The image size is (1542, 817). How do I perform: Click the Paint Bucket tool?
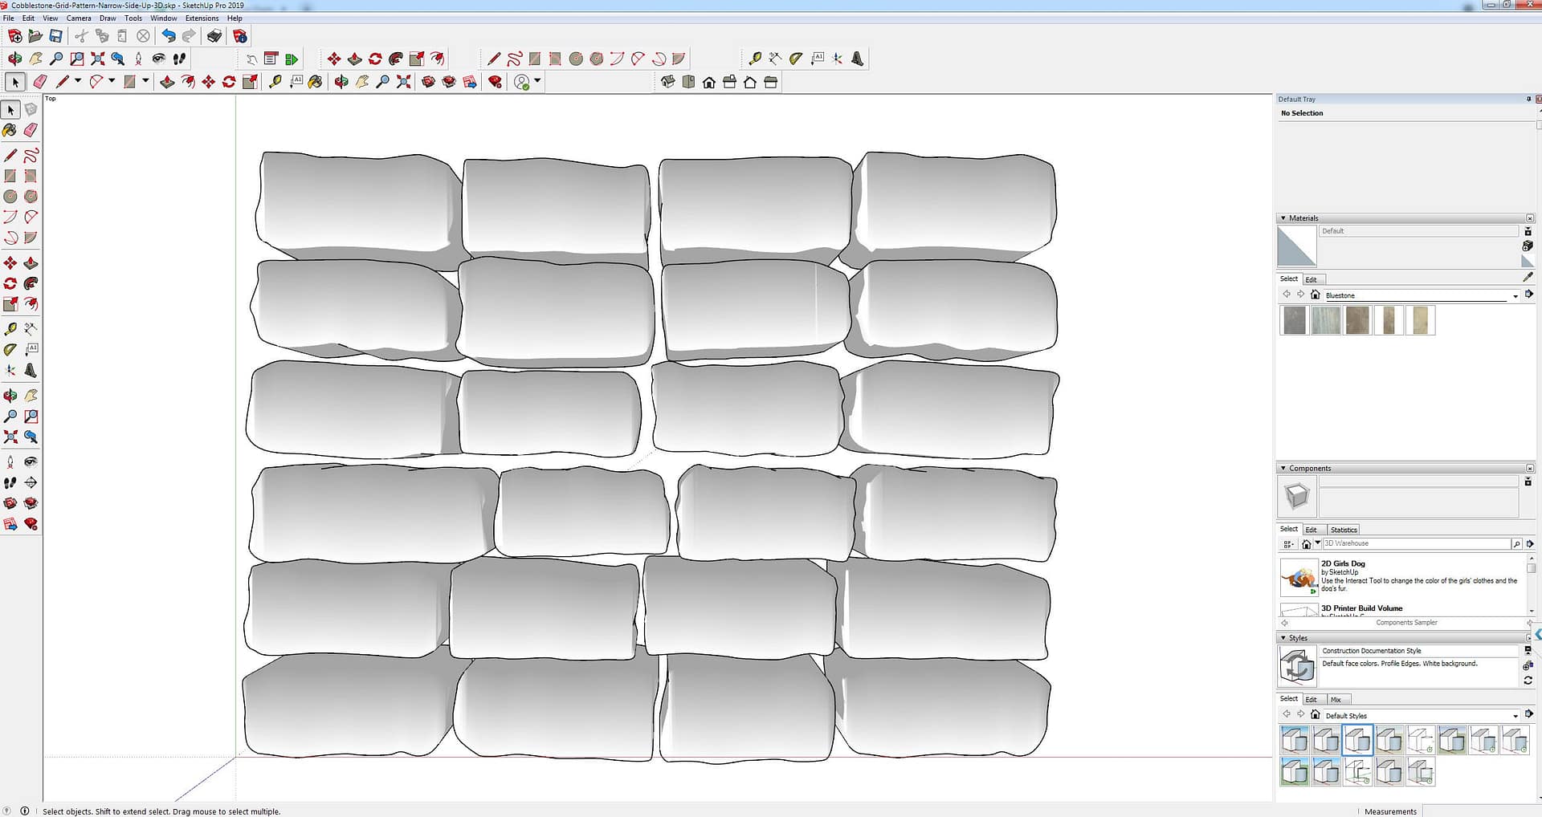(x=10, y=130)
